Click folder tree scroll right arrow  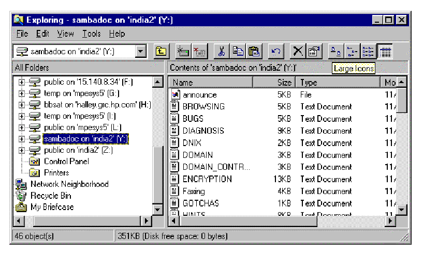point(147,221)
